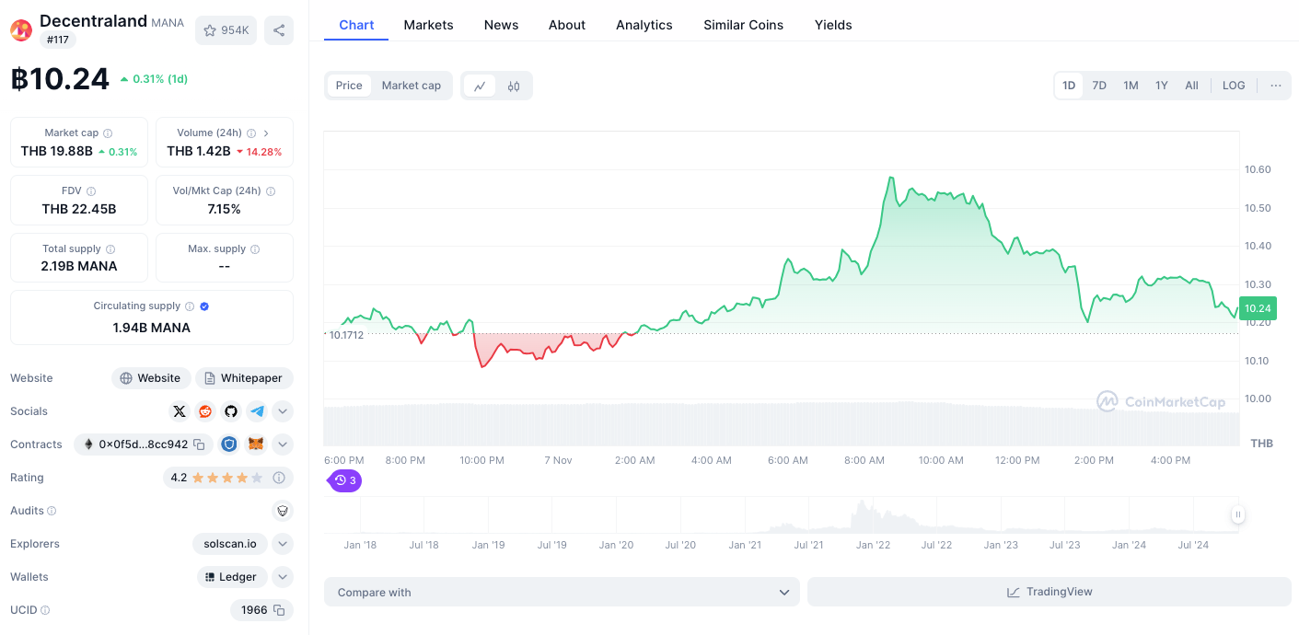Screen dimensions: 1299x635
Task: Set chart range to 1D
Action: pyautogui.click(x=1069, y=86)
